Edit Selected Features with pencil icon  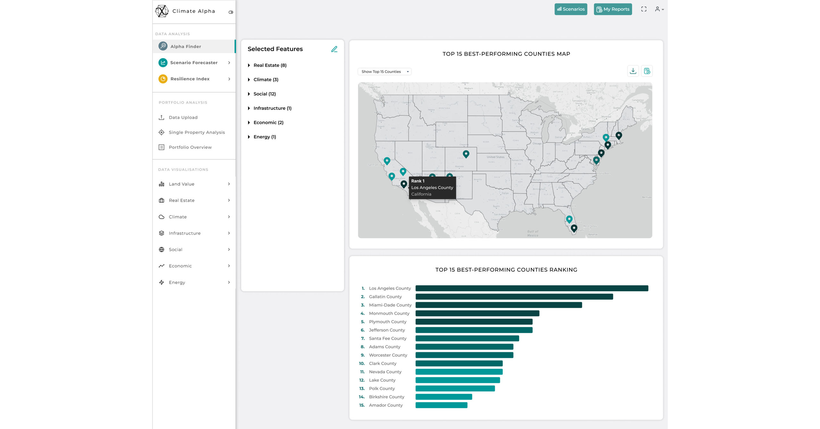pyautogui.click(x=334, y=49)
